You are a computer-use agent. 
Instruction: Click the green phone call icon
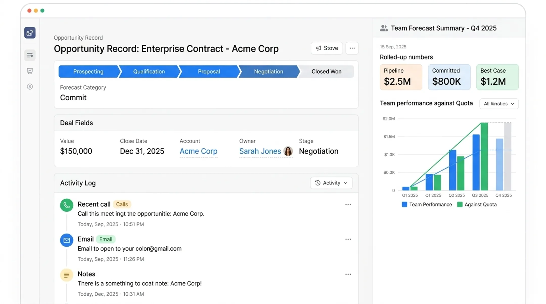[66, 205]
